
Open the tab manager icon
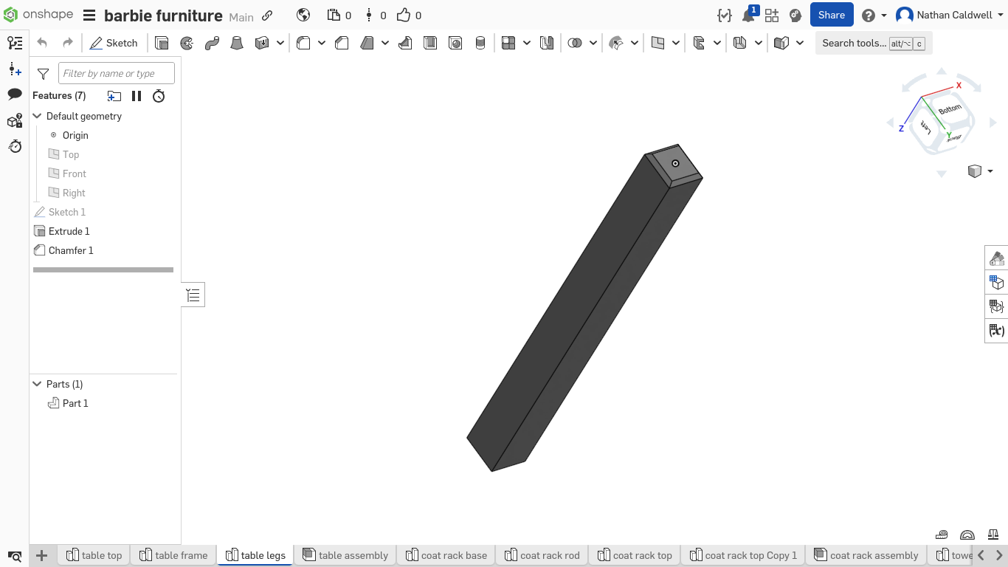(x=15, y=556)
